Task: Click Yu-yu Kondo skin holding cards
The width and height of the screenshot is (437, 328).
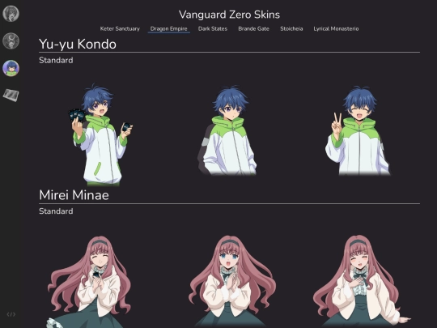Action: click(x=100, y=134)
